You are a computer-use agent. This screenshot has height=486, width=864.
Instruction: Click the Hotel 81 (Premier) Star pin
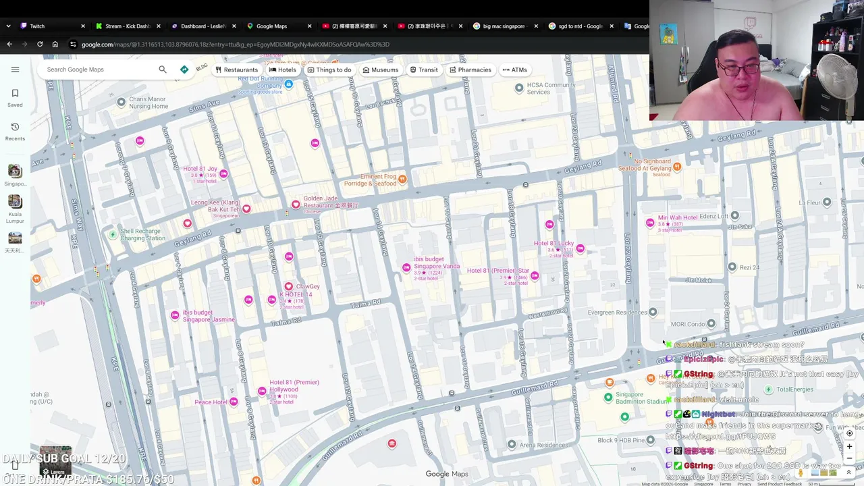click(535, 275)
